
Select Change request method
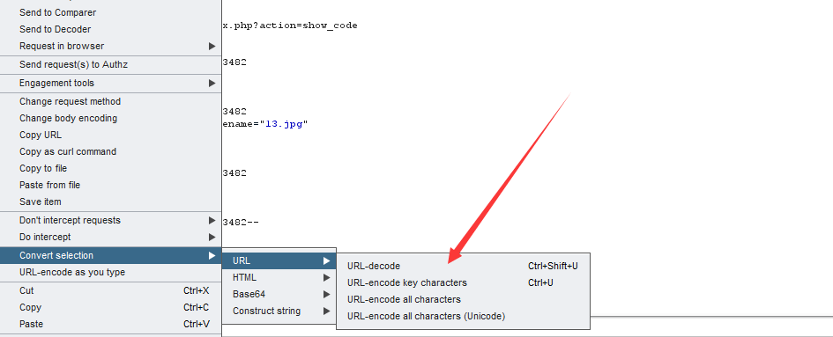pos(110,101)
